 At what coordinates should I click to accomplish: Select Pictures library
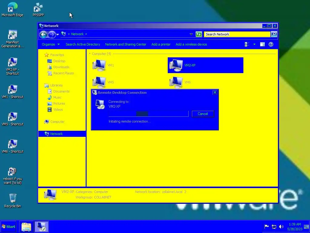click(56, 104)
